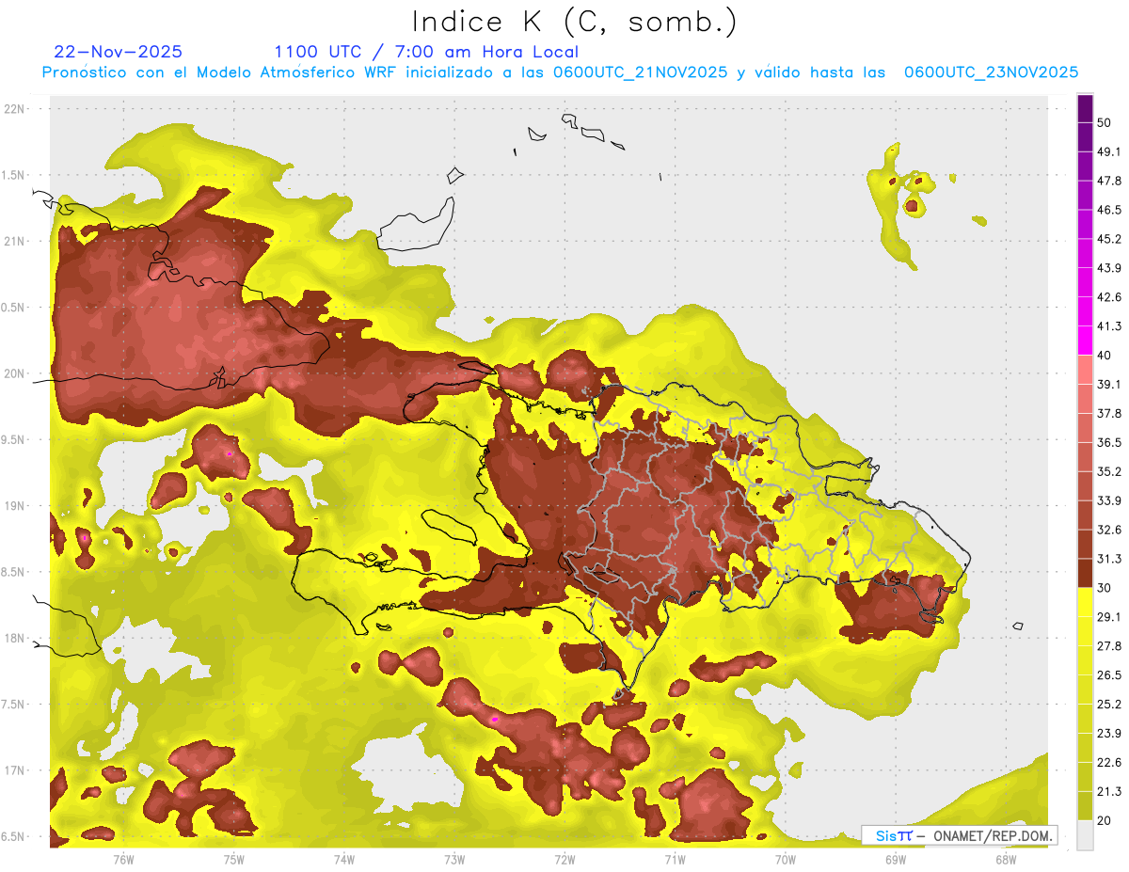Click the colorbar label "47.8"
Image resolution: width=1129 pixels, height=872 pixels.
[1109, 181]
